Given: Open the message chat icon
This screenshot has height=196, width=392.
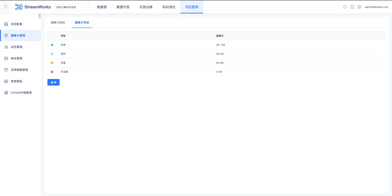Looking at the screenshot, I should tap(352, 7).
